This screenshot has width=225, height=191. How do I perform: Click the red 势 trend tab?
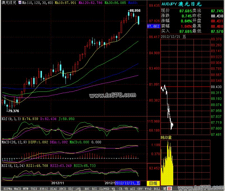[x=169, y=188]
